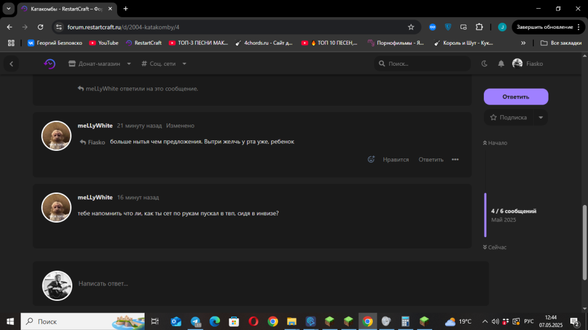Click meLLyWhite name on 16 минут post
The height and width of the screenshot is (330, 588).
coord(95,197)
